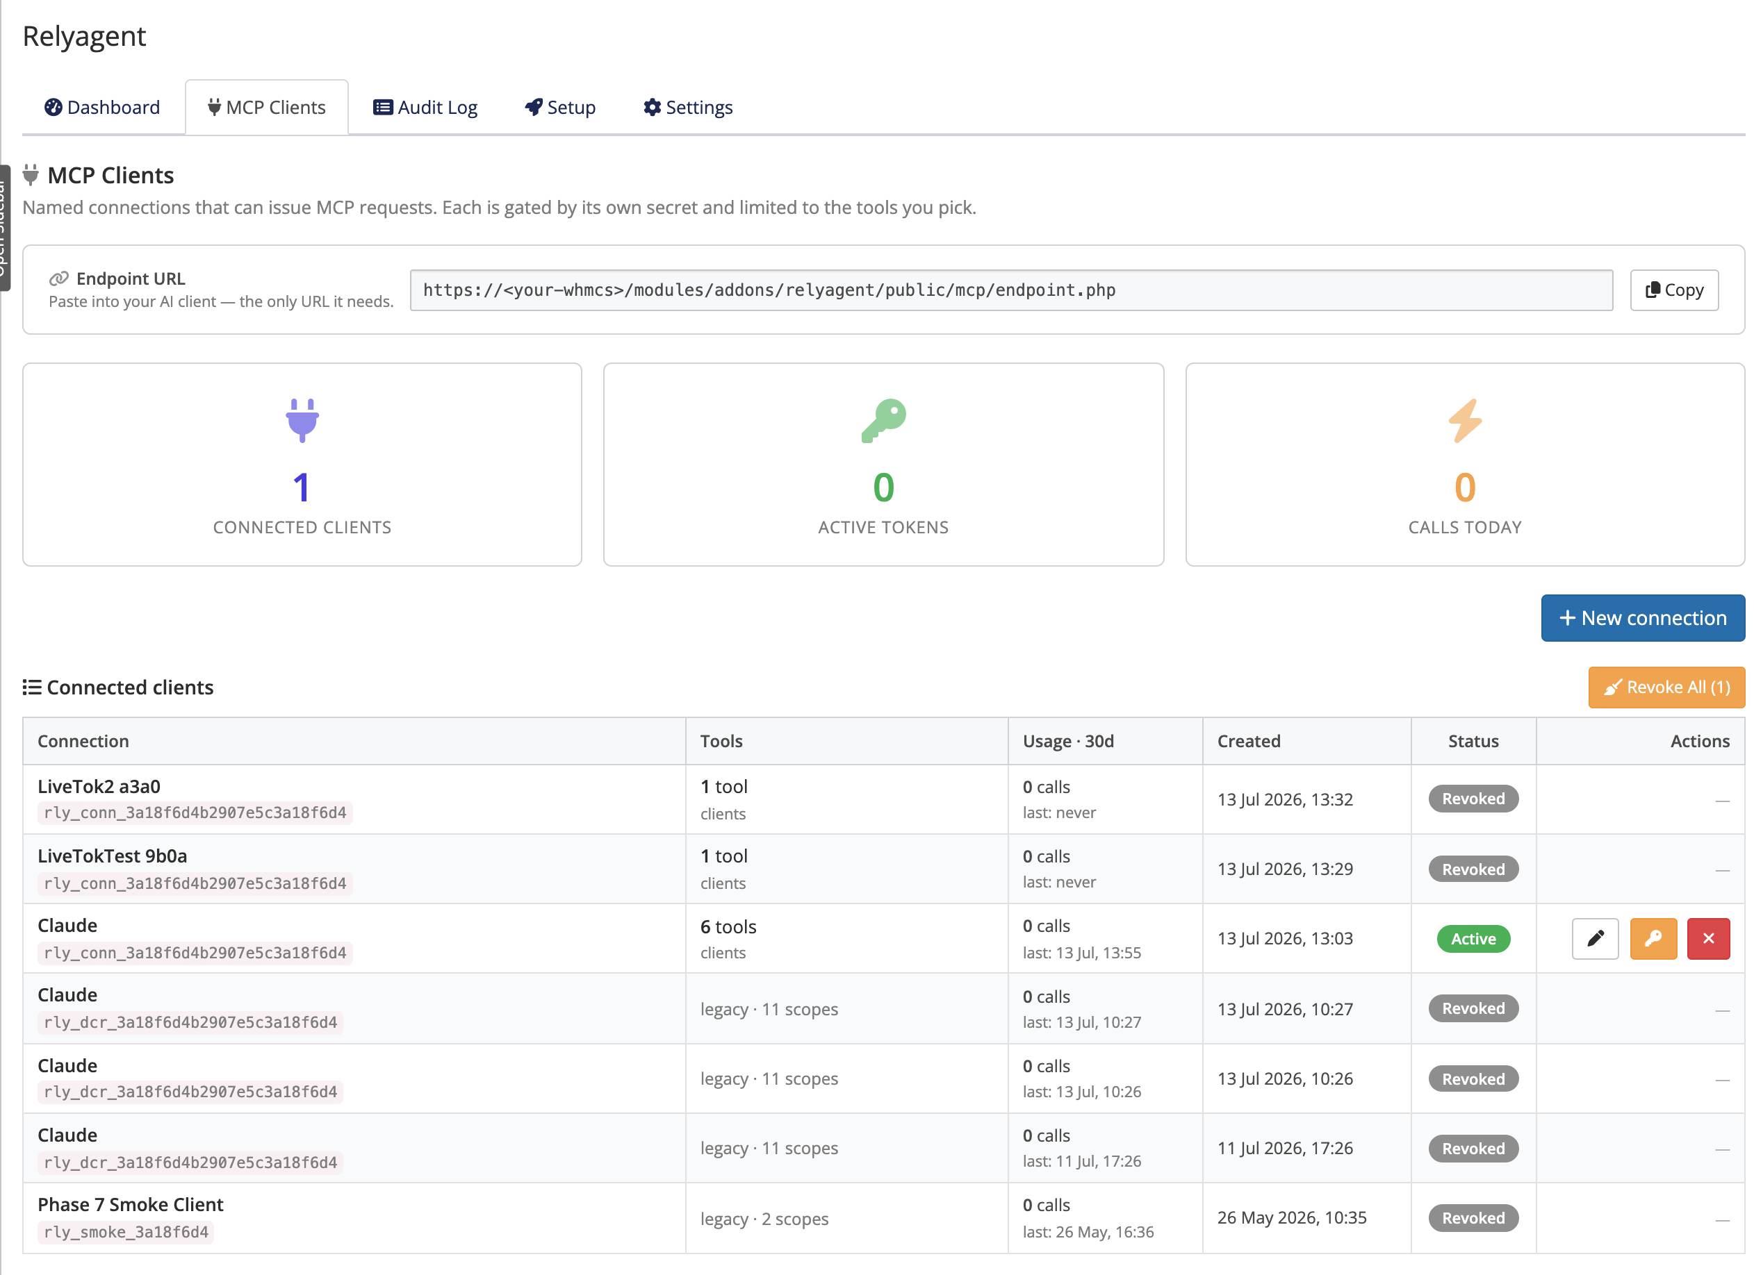Click the Status column header
This screenshot has width=1754, height=1275.
[1473, 741]
